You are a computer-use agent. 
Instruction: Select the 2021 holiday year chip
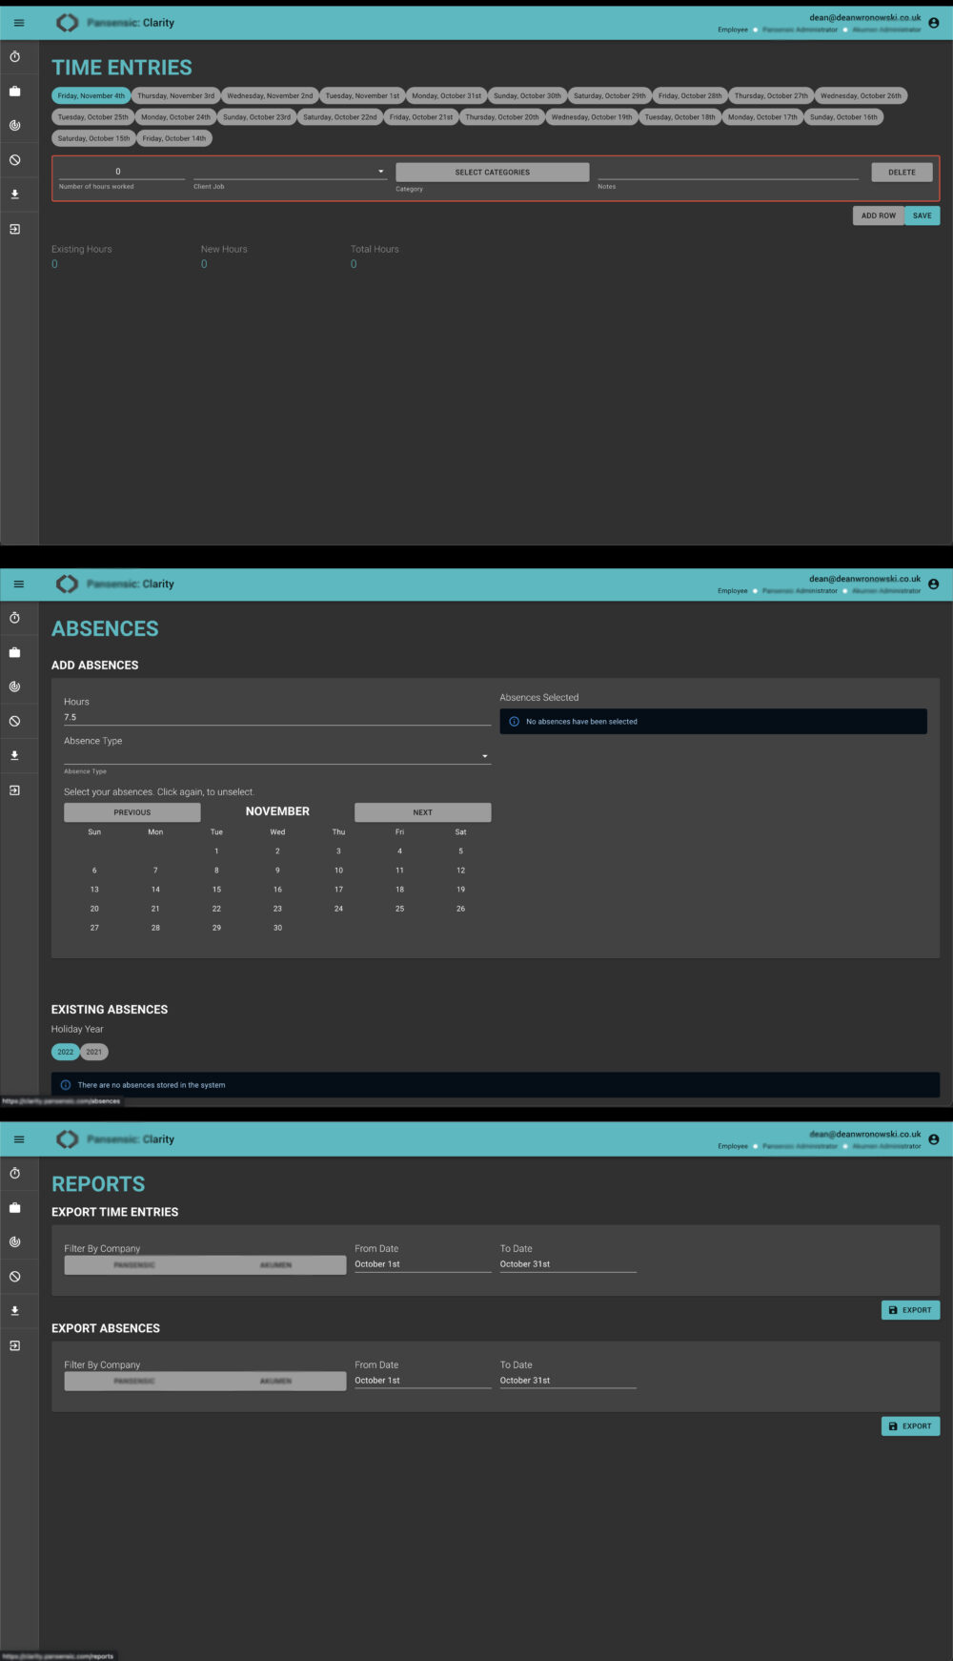93,1052
